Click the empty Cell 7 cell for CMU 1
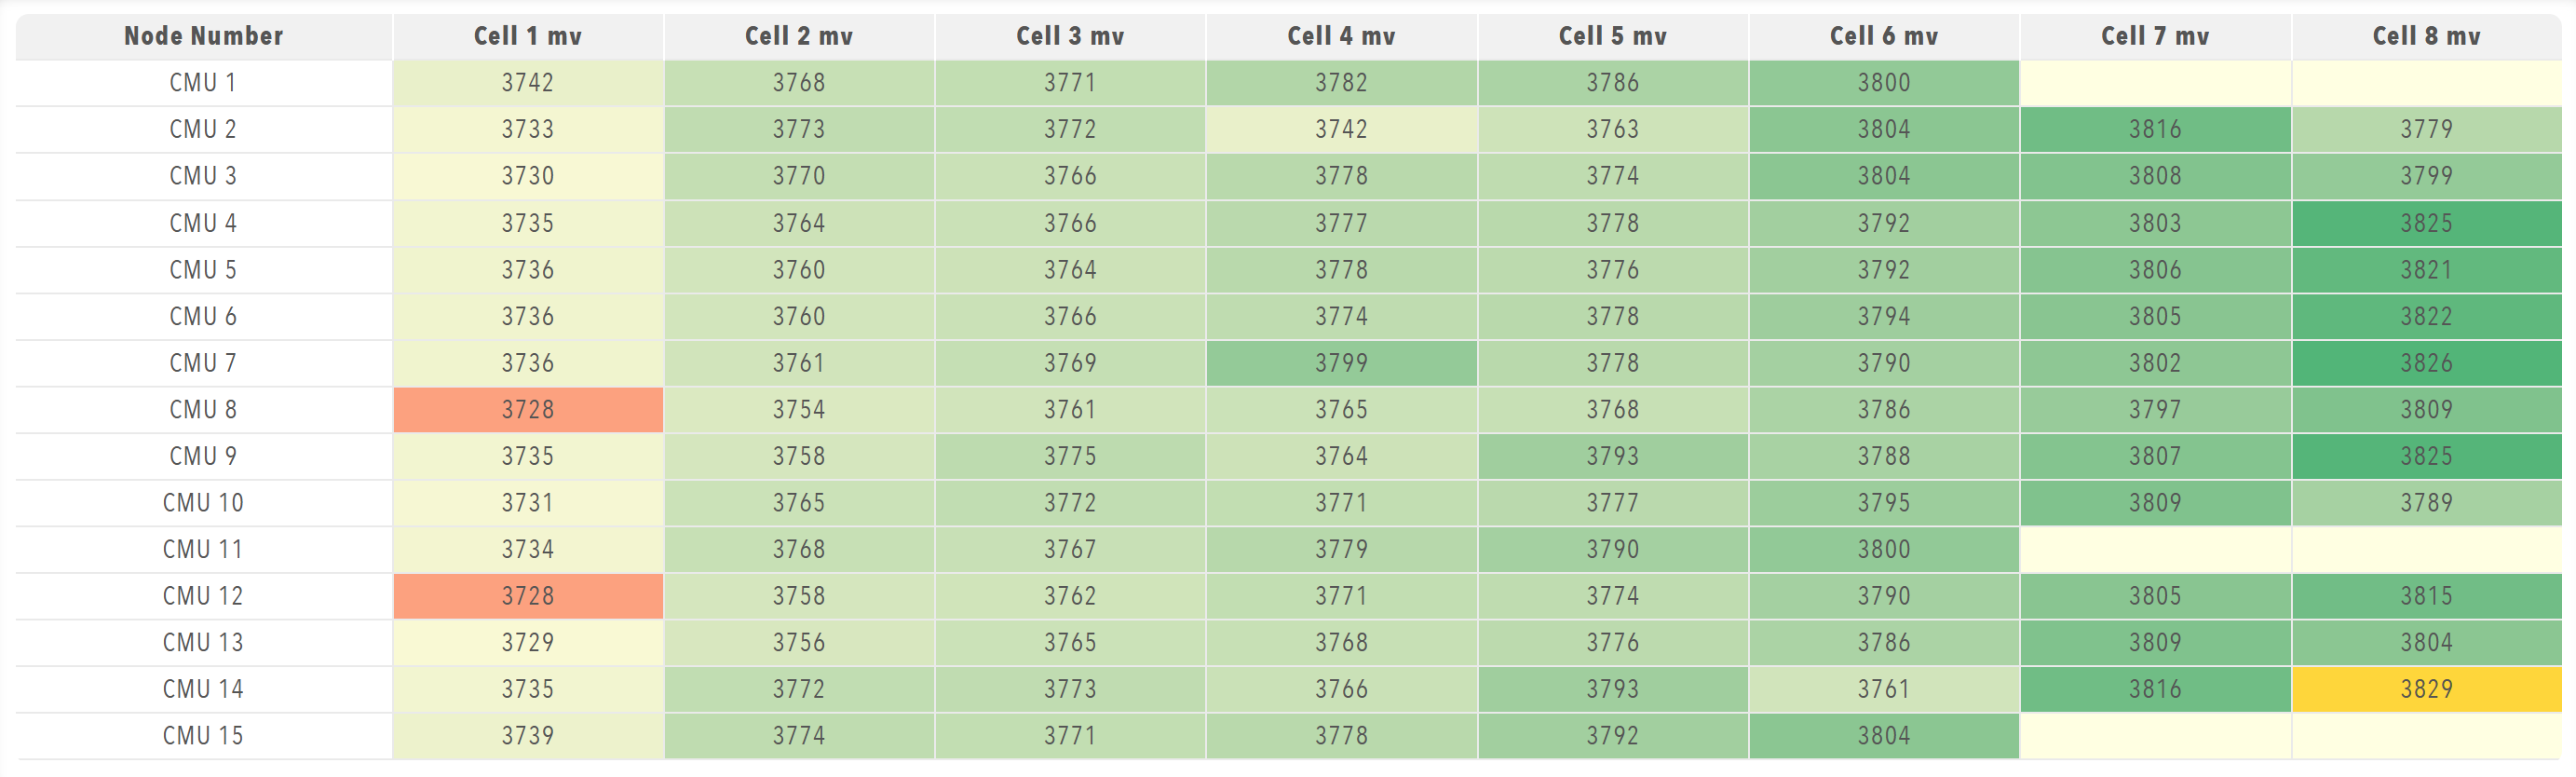Viewport: 2576px width, 777px height. 2155,83
